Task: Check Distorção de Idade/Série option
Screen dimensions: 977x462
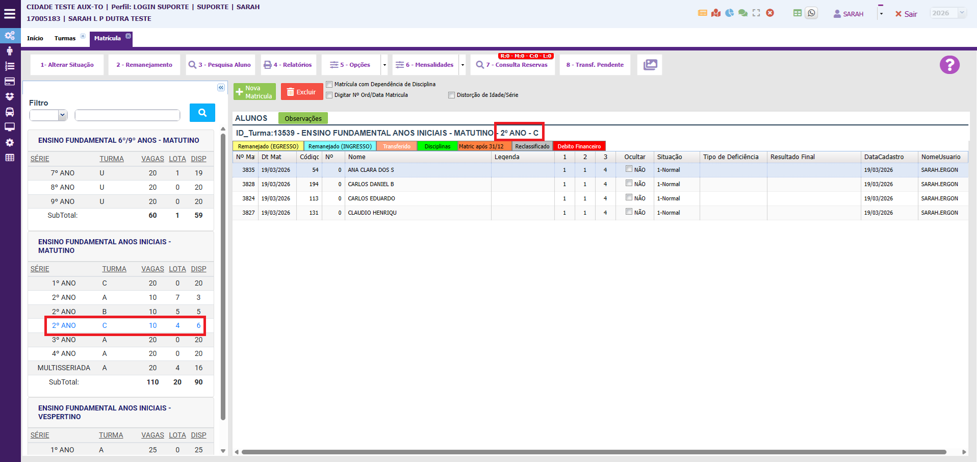Action: pos(451,95)
